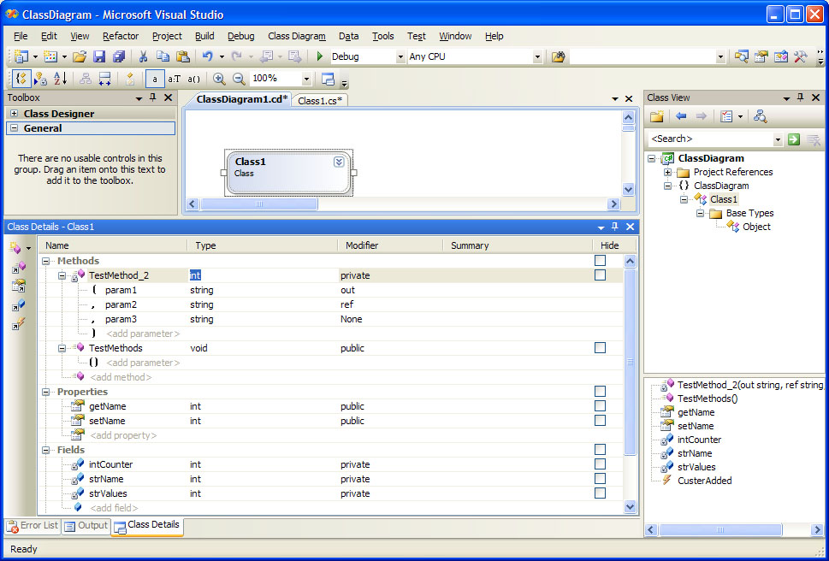829x561 pixels.
Task: Click the Class Details Window toolbar icon
Action: (x=329, y=79)
